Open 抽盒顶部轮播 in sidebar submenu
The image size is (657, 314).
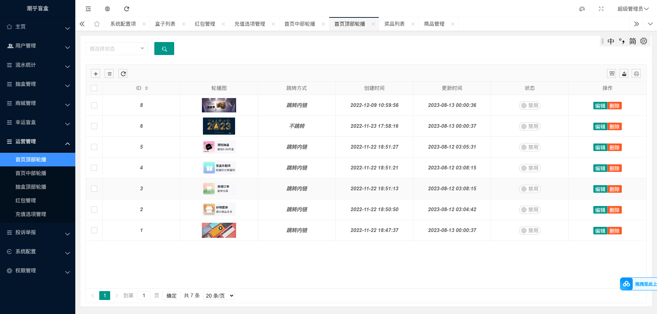[x=31, y=187]
